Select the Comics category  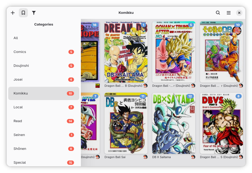click(x=44, y=52)
